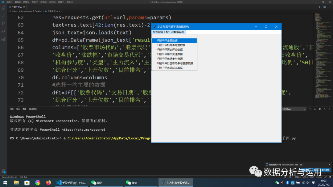333x187 pixels.
Task: Select 千股千评市场参与意愿 menu entry
Action: [174, 59]
